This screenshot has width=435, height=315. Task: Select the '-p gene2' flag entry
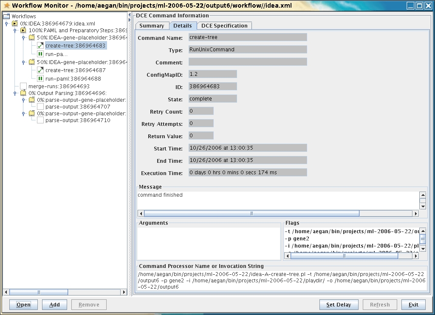pos(297,239)
